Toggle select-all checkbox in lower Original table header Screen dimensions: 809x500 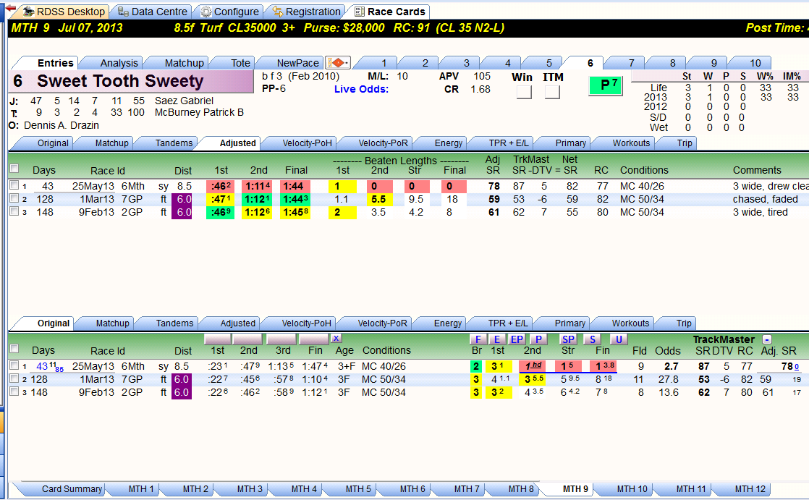click(14, 348)
